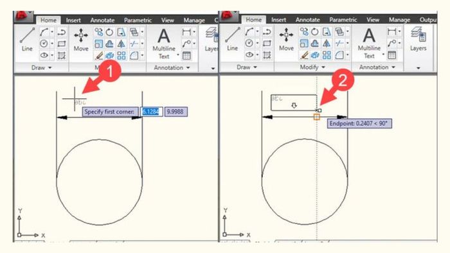Expand the Annotation panel in the left window

click(172, 67)
